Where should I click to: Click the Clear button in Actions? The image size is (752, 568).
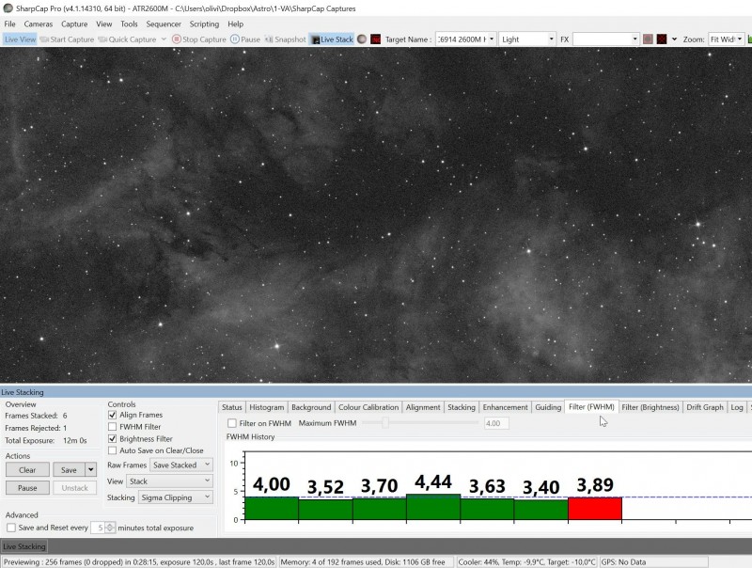(27, 470)
